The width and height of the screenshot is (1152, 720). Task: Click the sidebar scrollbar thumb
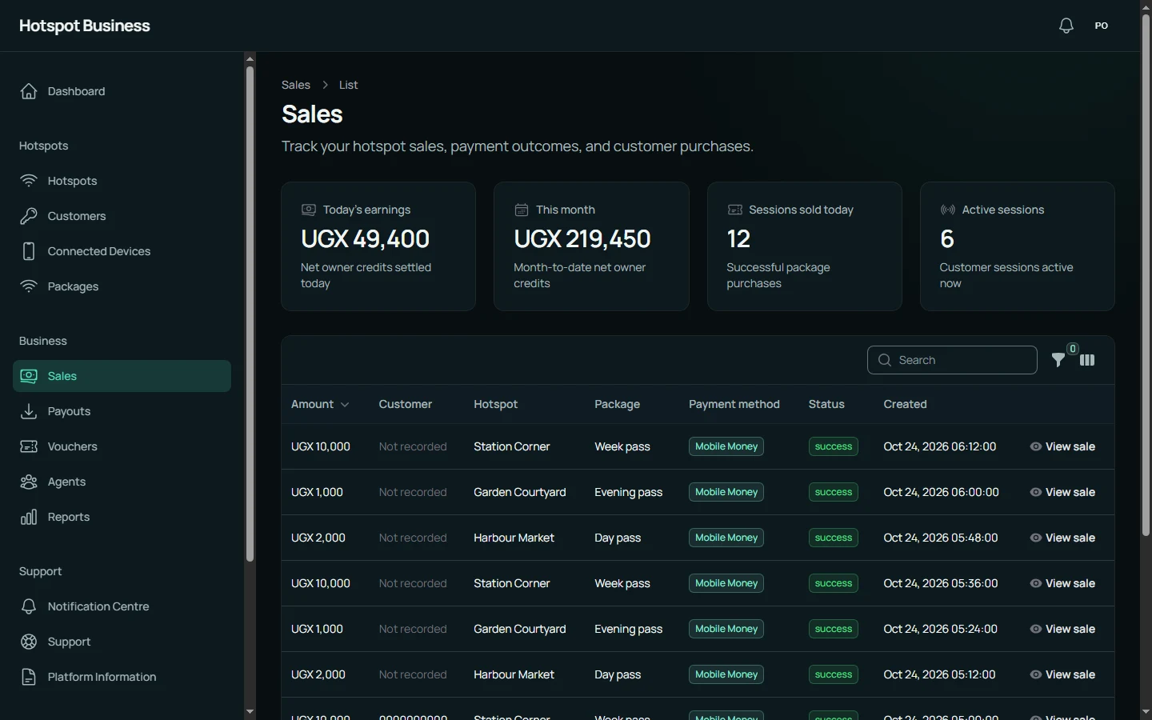tap(250, 314)
